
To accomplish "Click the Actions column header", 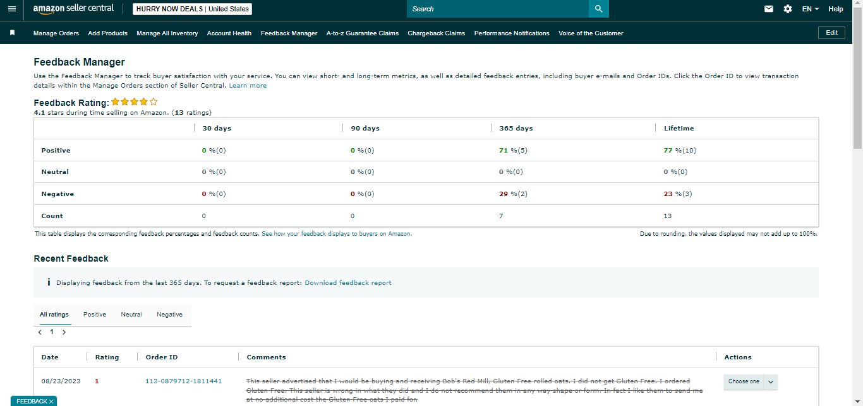I will pyautogui.click(x=738, y=357).
